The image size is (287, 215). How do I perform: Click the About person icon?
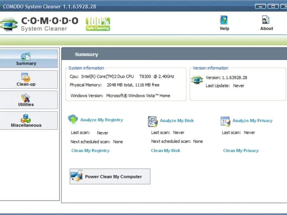[265, 20]
